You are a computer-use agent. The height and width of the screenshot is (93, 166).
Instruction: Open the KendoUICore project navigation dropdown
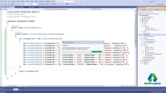(x=23, y=9)
